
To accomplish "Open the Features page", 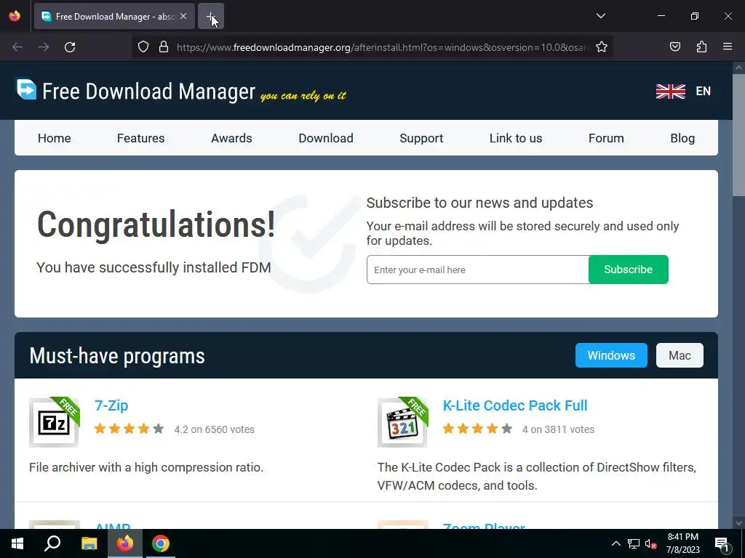I will tap(140, 138).
